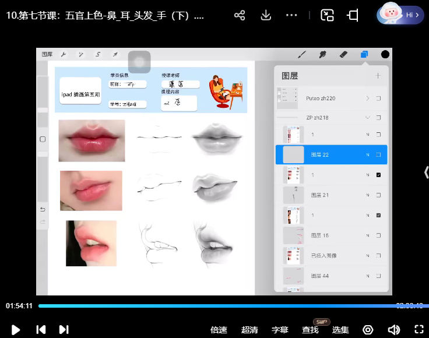429x338 pixels.
Task: Collapse the ZP zh218 layer group
Action: tap(368, 118)
